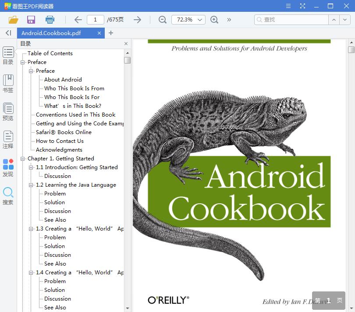Screen dimensions: 355x312
Task: Go to previous page arrow
Action: [78, 20]
